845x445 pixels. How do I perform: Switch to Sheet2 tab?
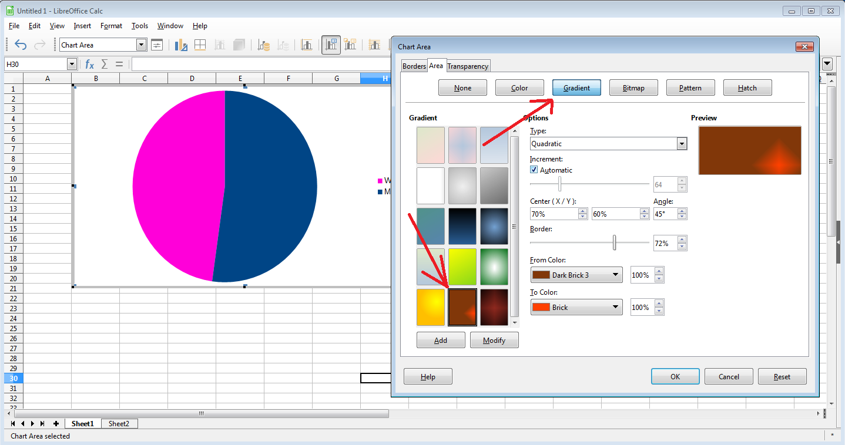point(119,423)
